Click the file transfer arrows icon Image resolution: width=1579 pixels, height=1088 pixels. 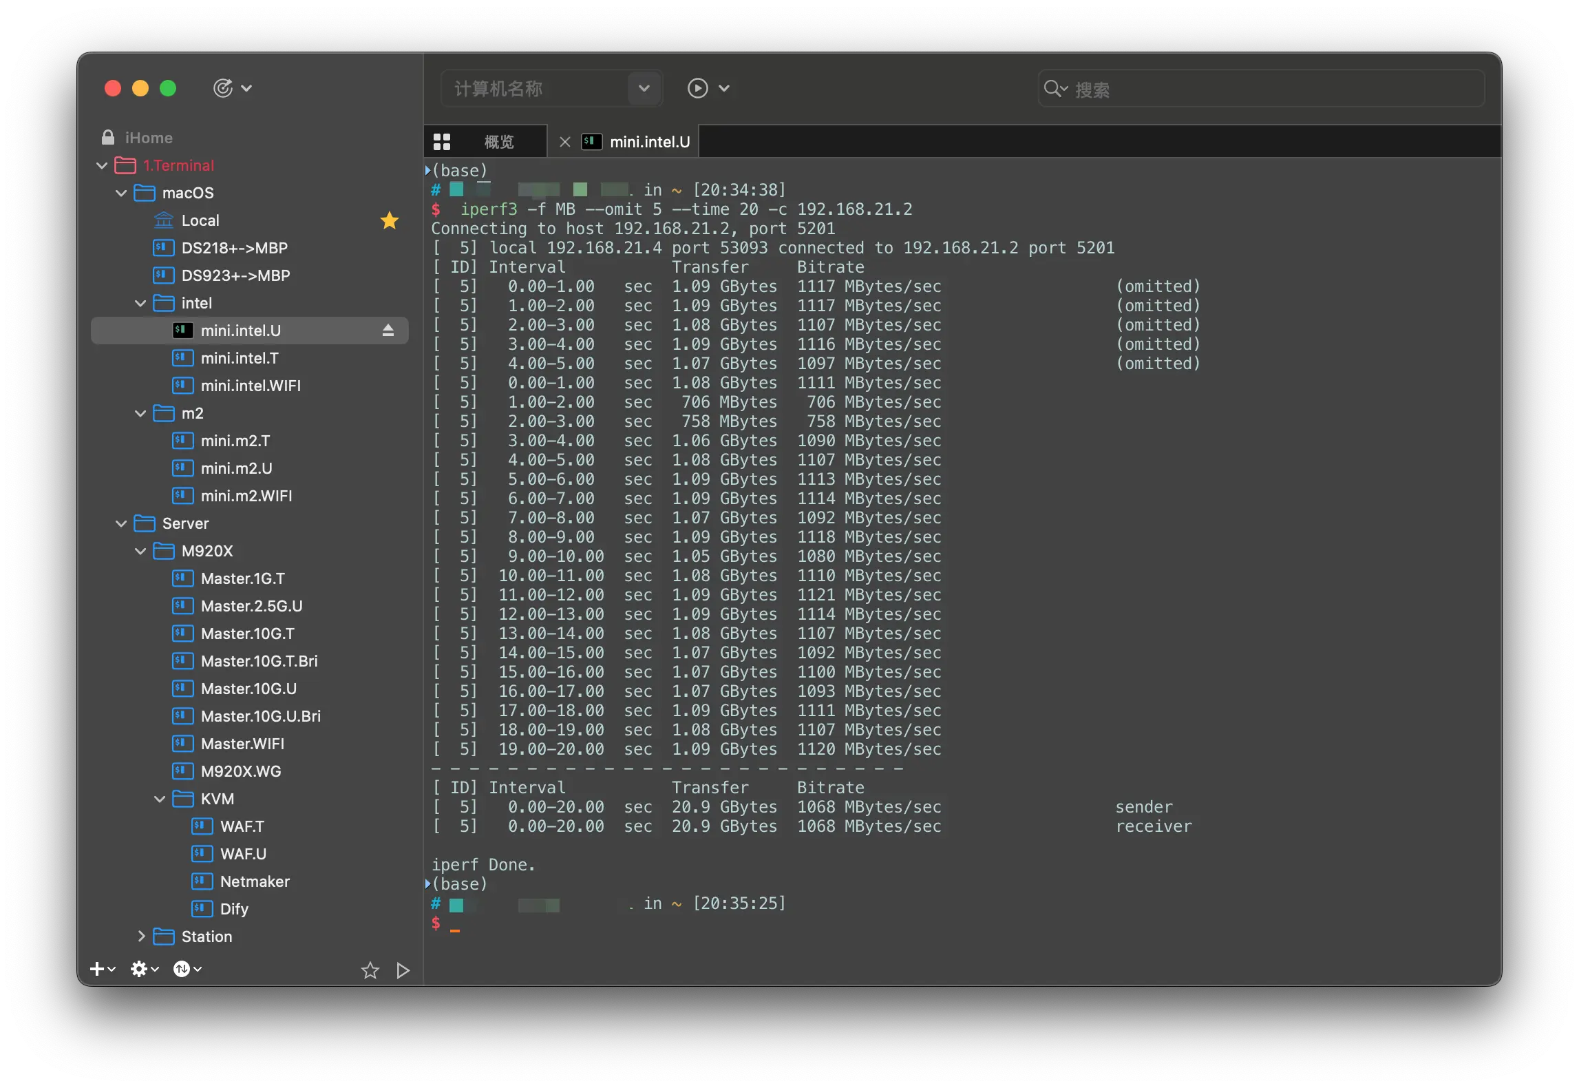182,969
